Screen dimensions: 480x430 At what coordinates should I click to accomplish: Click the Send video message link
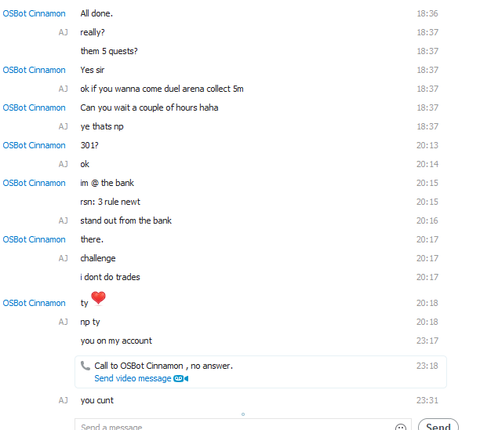(x=133, y=378)
